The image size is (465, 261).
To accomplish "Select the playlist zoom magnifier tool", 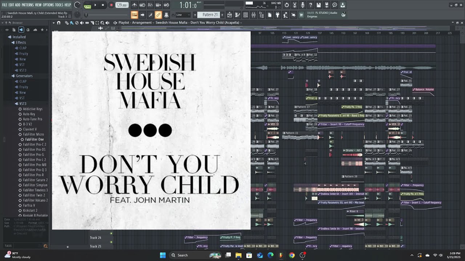I will 102,23.
